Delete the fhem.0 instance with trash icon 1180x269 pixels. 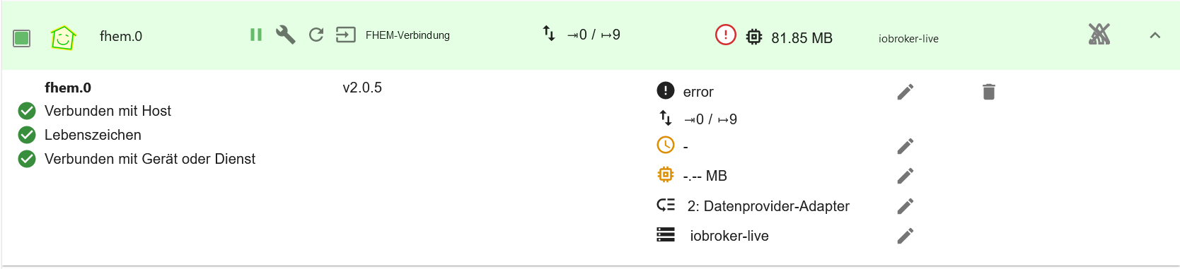[989, 92]
